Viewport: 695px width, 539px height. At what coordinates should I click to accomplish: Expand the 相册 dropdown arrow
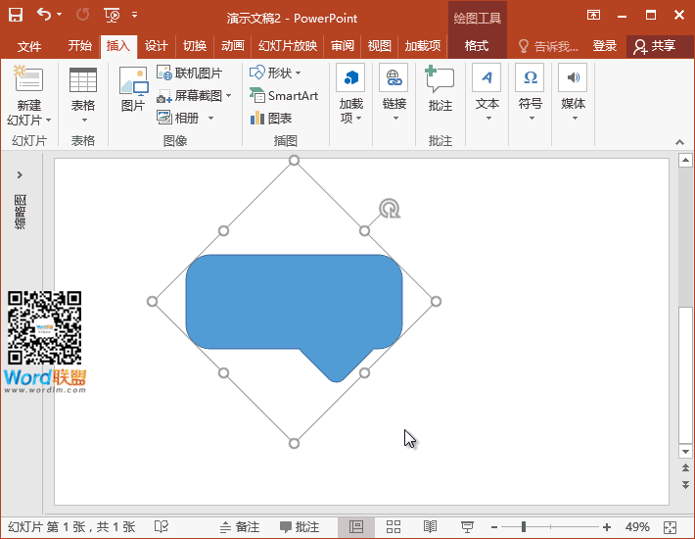[x=211, y=118]
